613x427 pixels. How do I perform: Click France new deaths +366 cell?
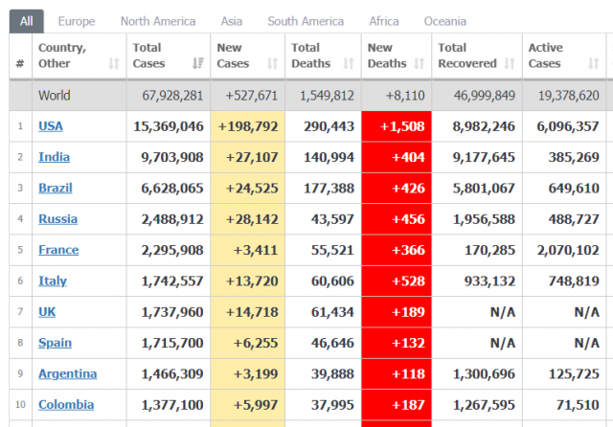[x=397, y=250]
